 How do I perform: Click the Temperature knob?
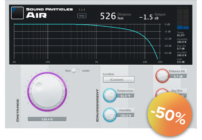click(110, 95)
